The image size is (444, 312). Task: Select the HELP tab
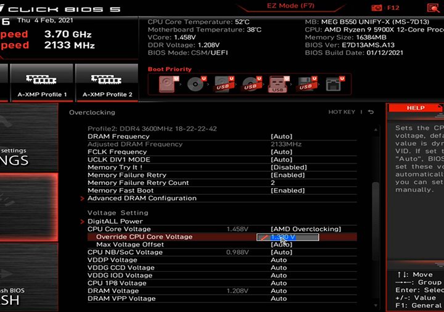pos(416,108)
